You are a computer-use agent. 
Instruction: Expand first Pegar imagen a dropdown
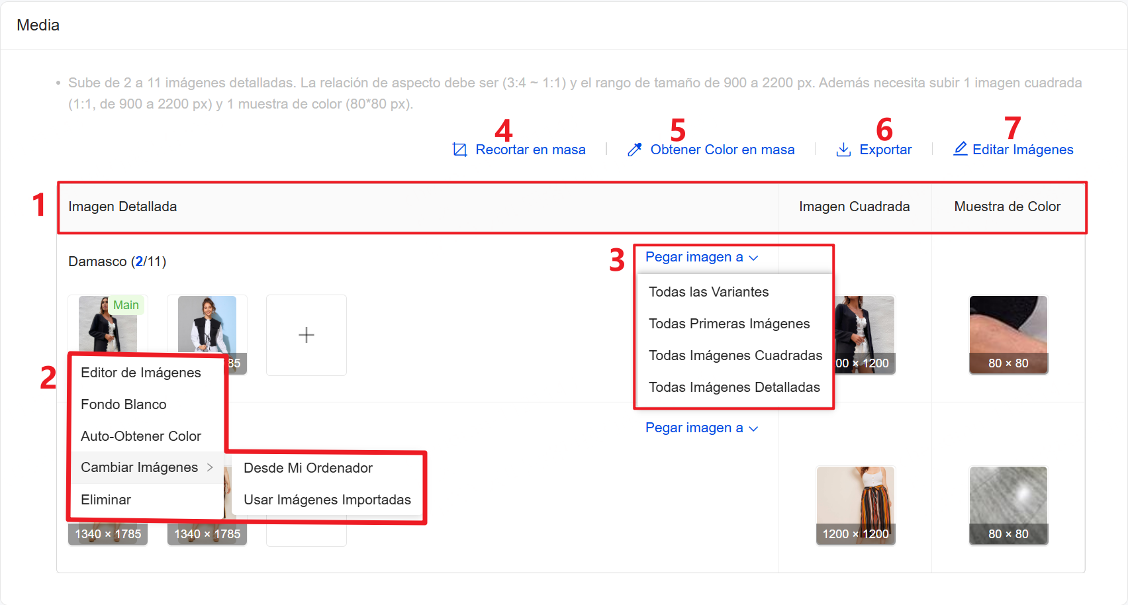pos(701,257)
